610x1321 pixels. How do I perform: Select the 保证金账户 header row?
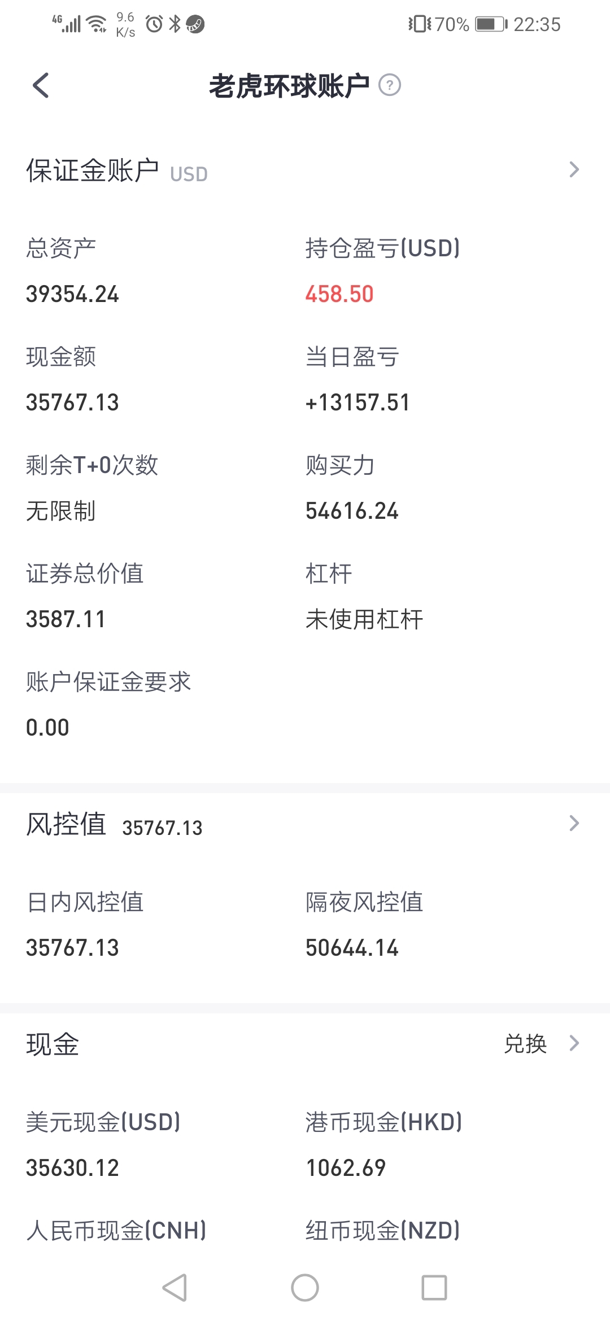click(x=305, y=170)
